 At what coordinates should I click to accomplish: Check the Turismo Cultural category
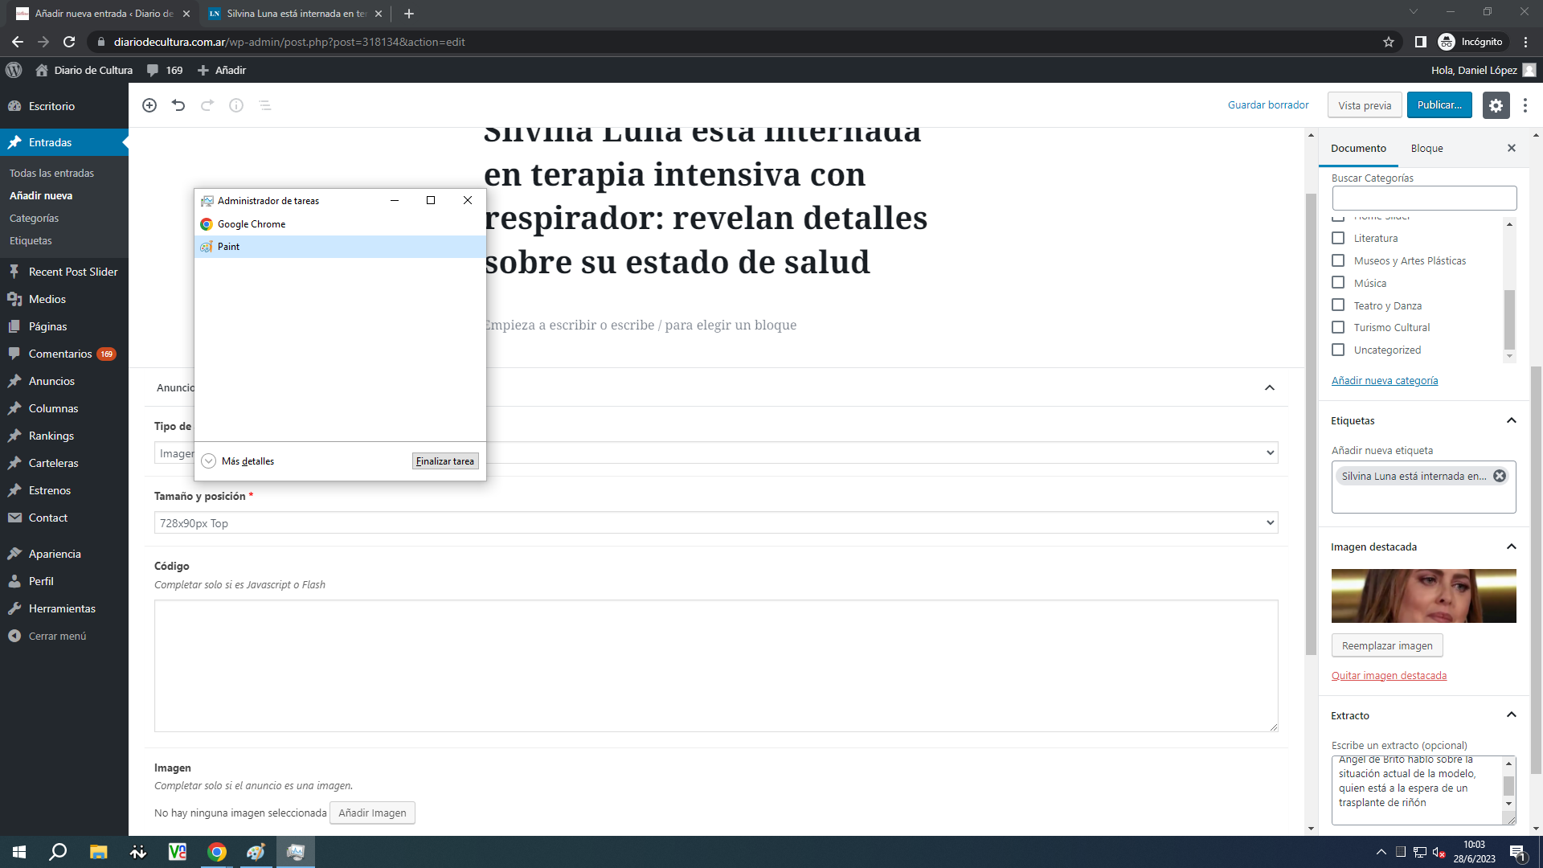[1338, 327]
